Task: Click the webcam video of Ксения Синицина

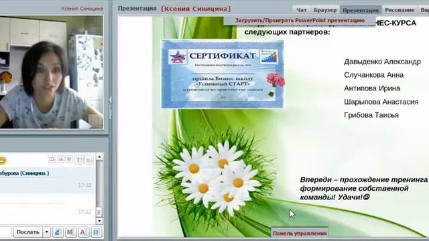Action: (x=52, y=72)
